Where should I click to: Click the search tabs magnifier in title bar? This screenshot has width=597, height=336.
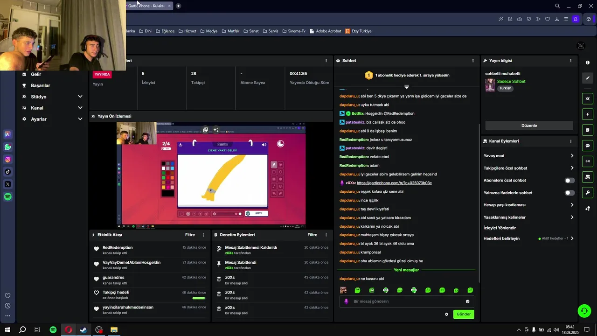[557, 6]
